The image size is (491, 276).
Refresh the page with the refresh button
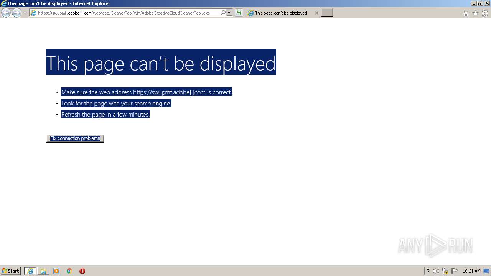(x=239, y=13)
